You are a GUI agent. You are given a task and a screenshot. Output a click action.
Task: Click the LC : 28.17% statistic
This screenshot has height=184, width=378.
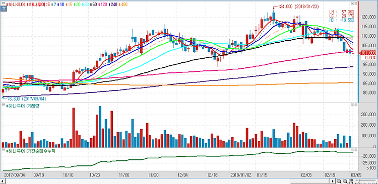point(342,16)
